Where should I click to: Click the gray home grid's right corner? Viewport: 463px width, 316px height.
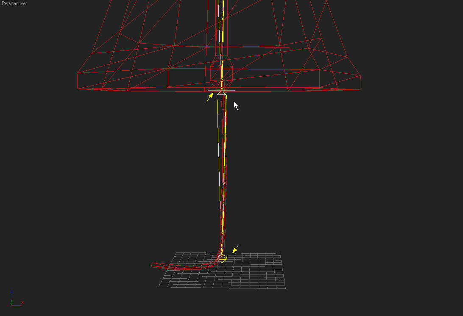pyautogui.click(x=285, y=288)
